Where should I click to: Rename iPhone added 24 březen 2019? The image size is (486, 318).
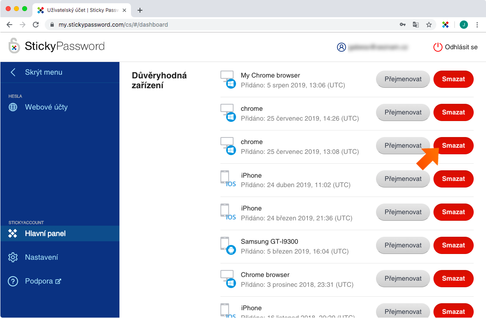[403, 212]
